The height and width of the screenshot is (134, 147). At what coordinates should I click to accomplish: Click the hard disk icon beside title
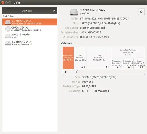74,12
